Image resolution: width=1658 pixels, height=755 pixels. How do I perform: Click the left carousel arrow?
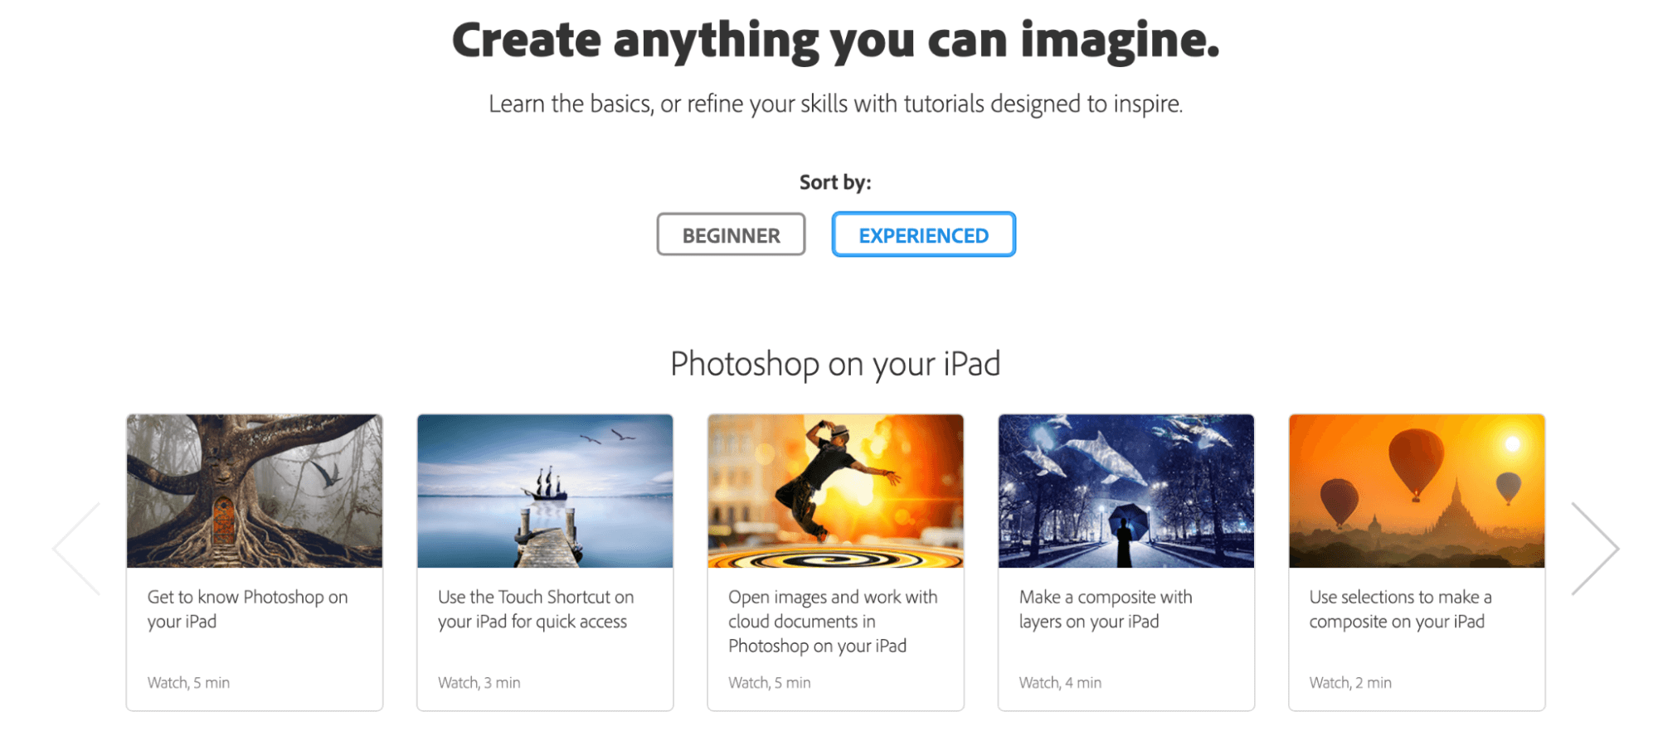[76, 549]
